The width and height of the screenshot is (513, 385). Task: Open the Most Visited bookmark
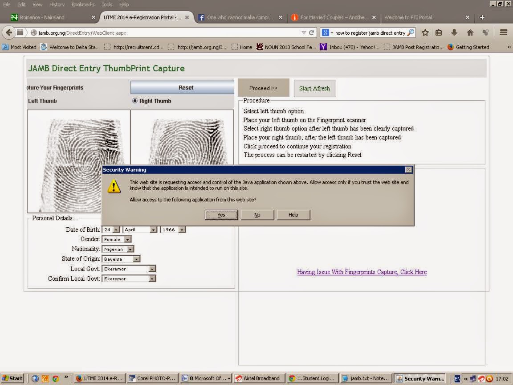tap(19, 47)
